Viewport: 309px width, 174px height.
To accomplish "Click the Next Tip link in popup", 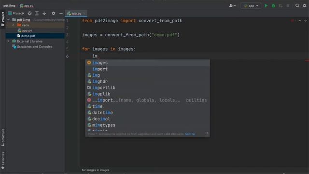I will pyautogui.click(x=190, y=134).
